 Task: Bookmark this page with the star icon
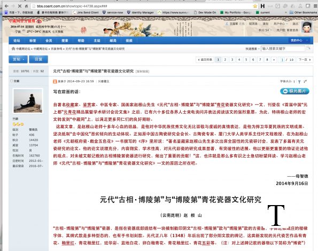[x=255, y=6]
